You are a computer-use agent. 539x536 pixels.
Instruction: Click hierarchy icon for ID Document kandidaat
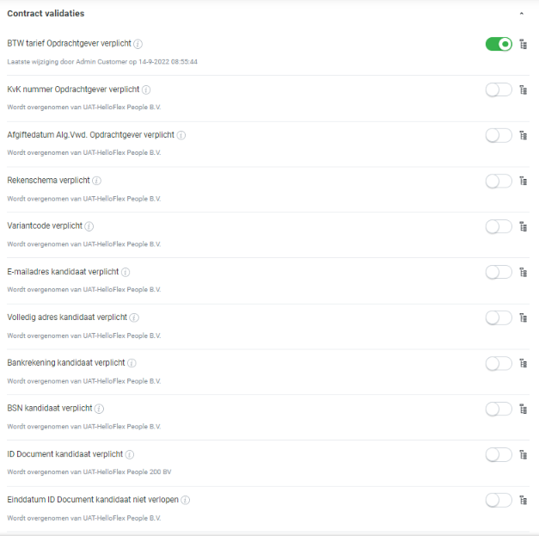[523, 454]
